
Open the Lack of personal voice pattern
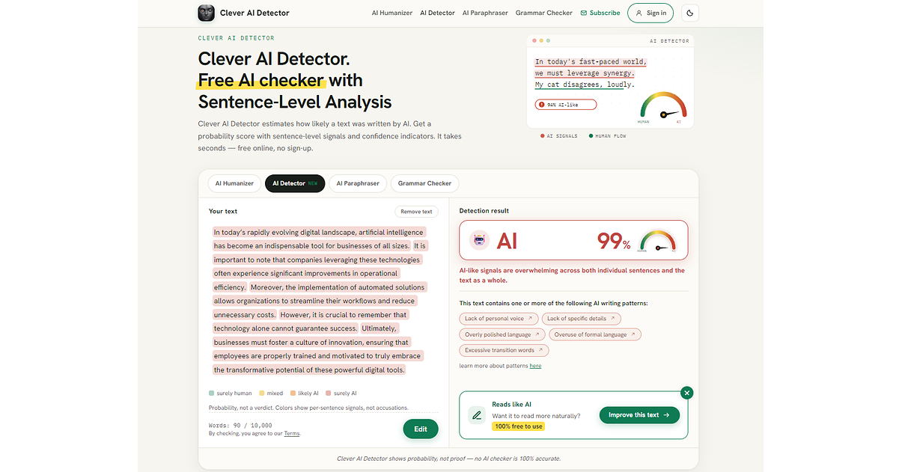point(499,319)
